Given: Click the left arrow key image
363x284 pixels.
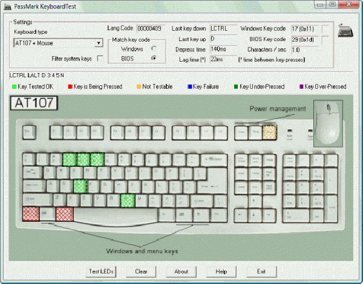Looking at the screenshot, I should [x=241, y=216].
